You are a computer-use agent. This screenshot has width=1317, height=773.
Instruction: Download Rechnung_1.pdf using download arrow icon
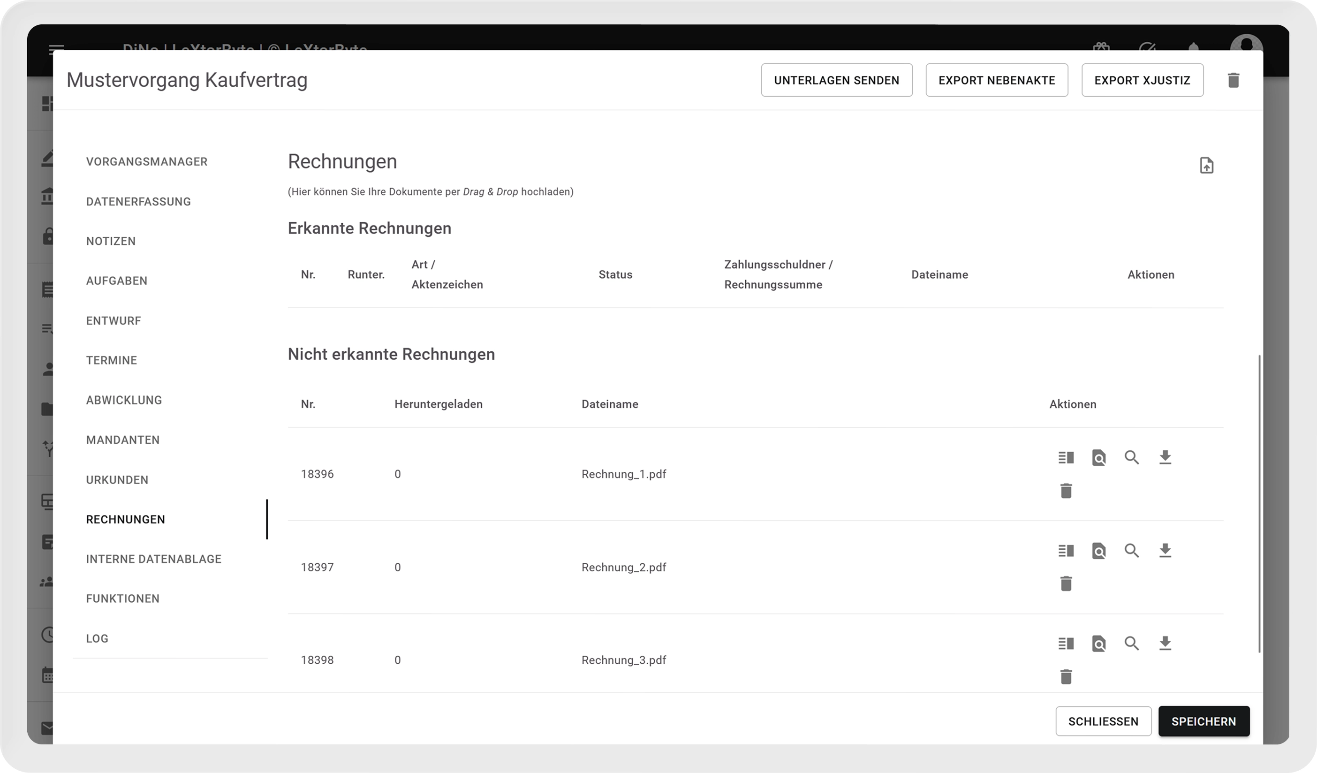[1165, 457]
